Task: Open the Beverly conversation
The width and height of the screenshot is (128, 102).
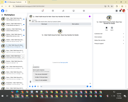Action: click(x=13, y=62)
